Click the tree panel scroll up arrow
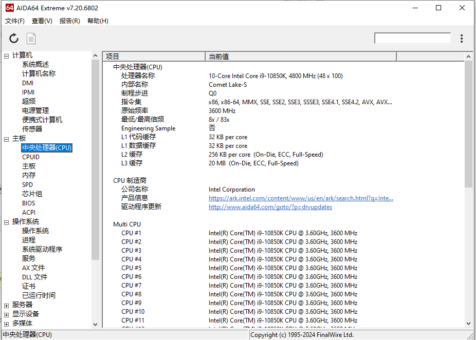 pyautogui.click(x=95, y=55)
